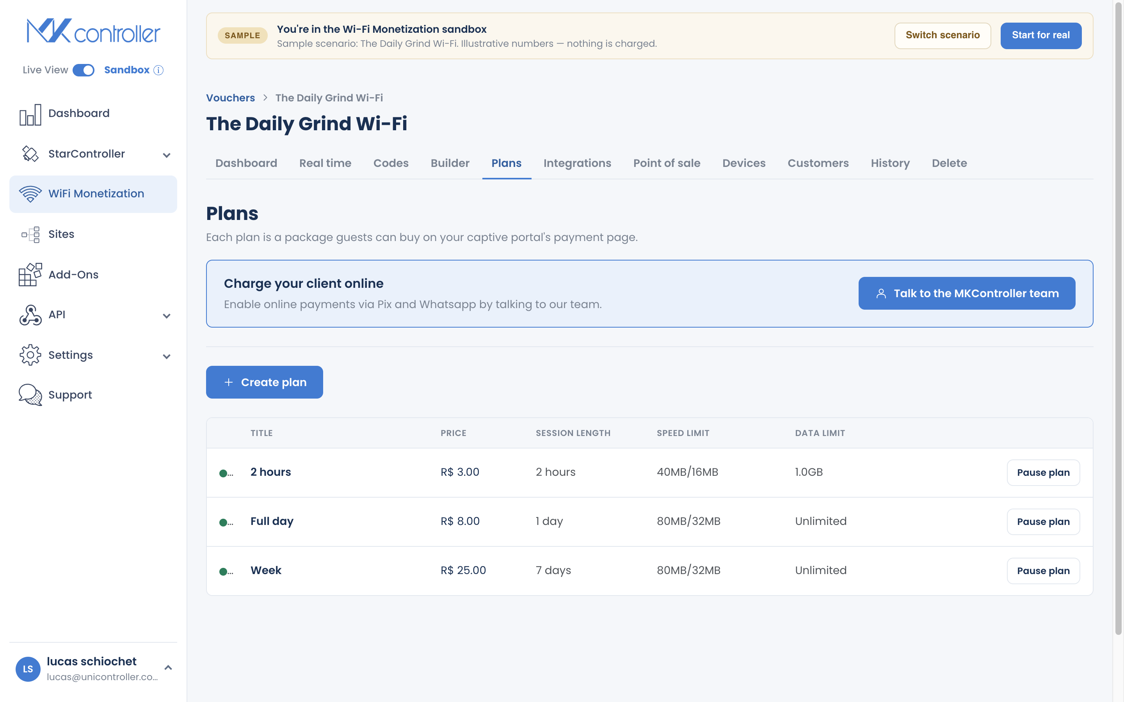
Task: Expand the Settings submenu chevron
Action: coord(167,356)
